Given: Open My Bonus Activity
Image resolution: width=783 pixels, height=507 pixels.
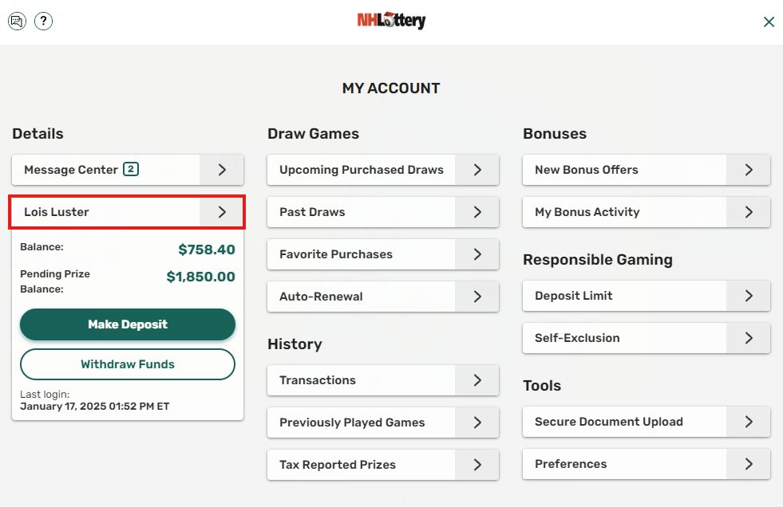Looking at the screenshot, I should click(x=645, y=212).
